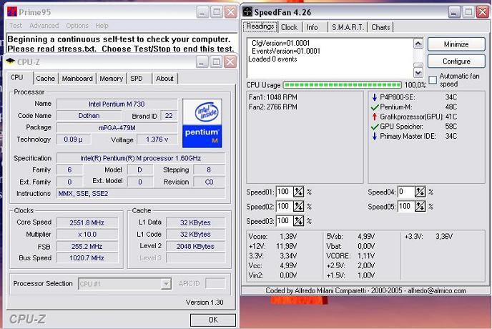Click the Fan2: 2766 RPM reading

272,107
